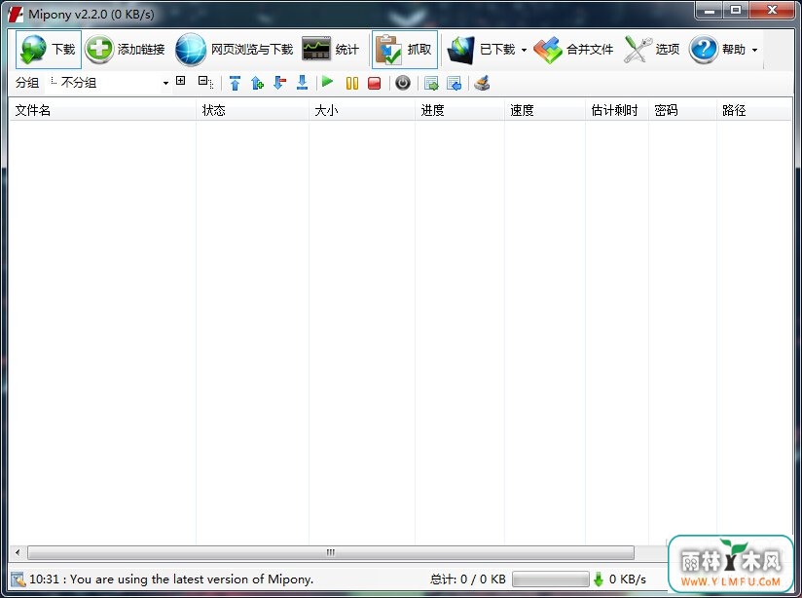
Task: Click the 0 KB/s speed readout
Action: (628, 579)
